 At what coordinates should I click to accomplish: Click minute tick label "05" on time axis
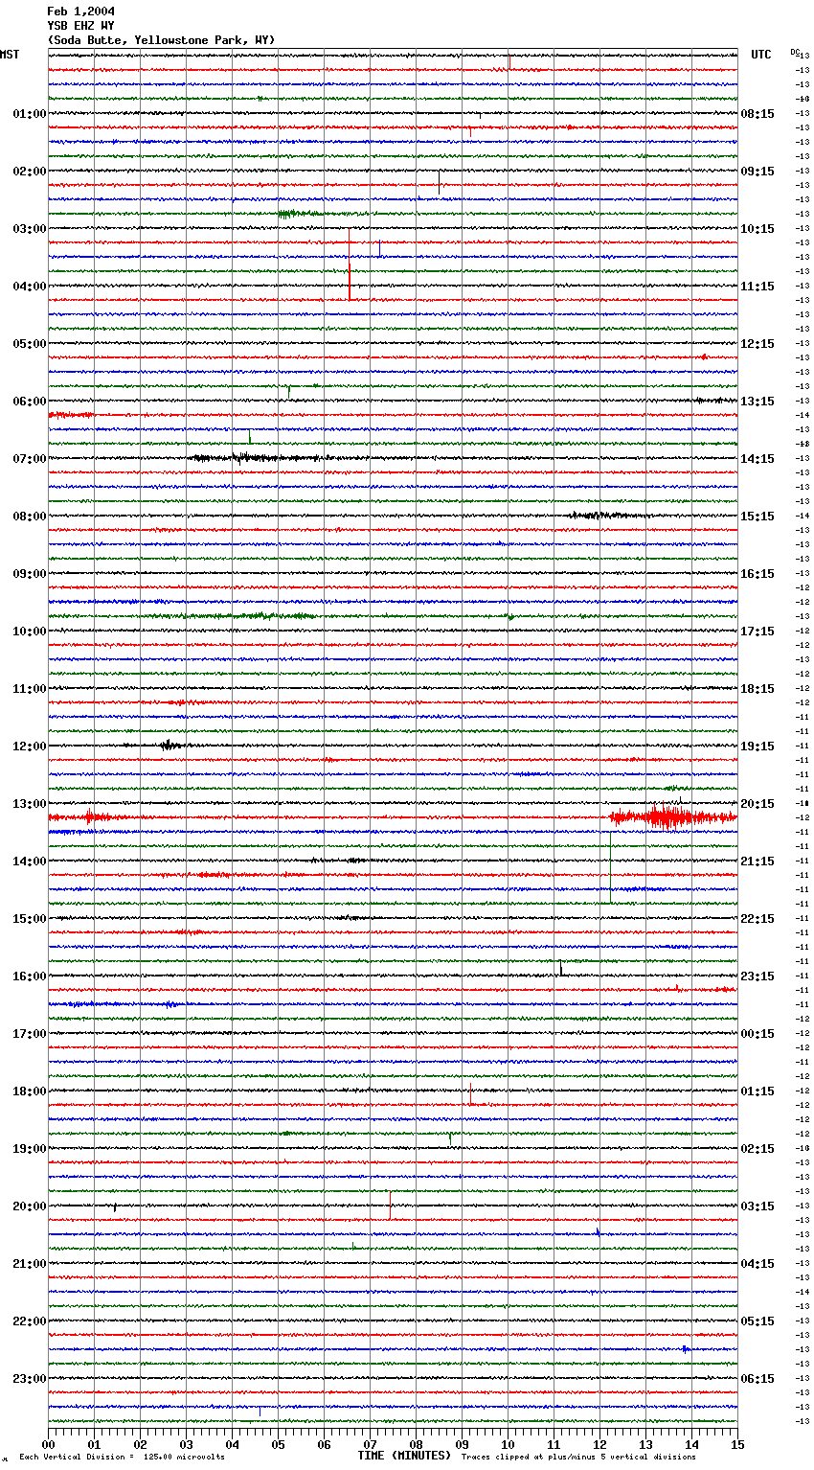(278, 1444)
